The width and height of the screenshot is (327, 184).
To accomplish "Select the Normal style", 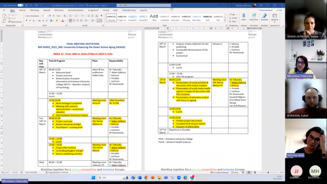I will coord(111,18).
